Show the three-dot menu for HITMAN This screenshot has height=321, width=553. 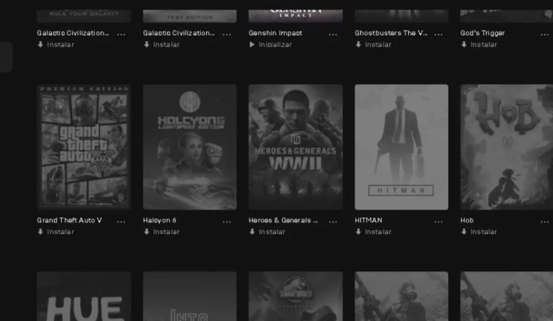pyautogui.click(x=439, y=222)
